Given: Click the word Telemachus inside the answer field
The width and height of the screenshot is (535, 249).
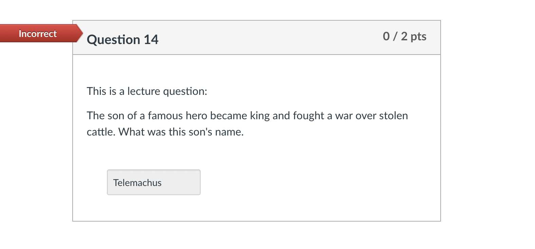Looking at the screenshot, I should coord(137,183).
